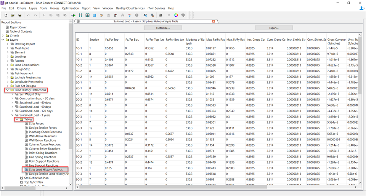Viewport: 366px width, 196px height.
Task: Select Column Above Reactions table
Action: click(45, 145)
